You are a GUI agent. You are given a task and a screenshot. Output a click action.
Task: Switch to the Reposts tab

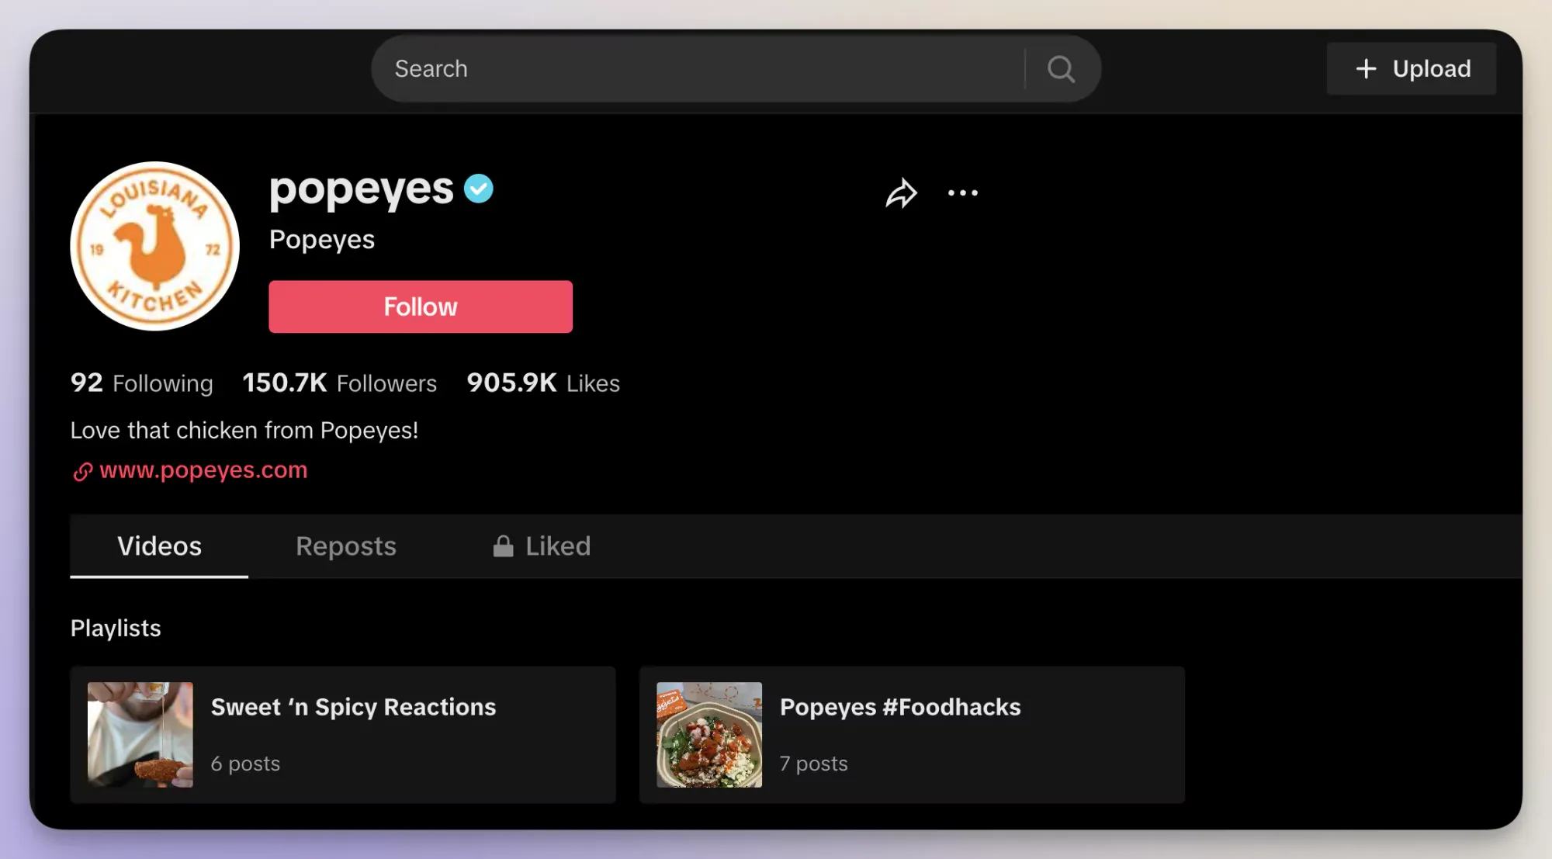point(346,546)
